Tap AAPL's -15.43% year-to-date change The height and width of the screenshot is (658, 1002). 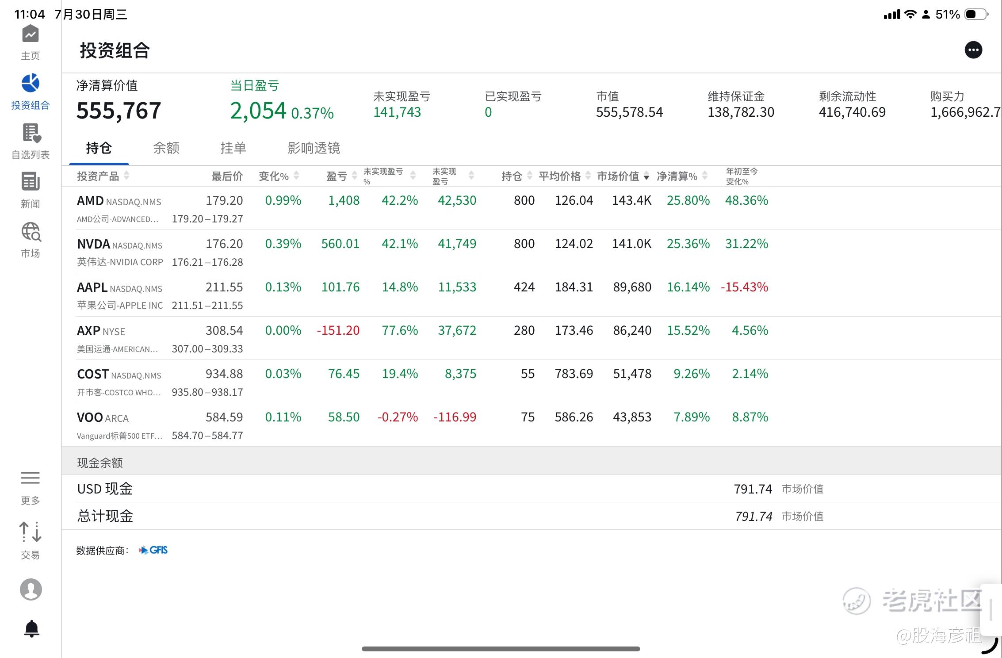(745, 287)
